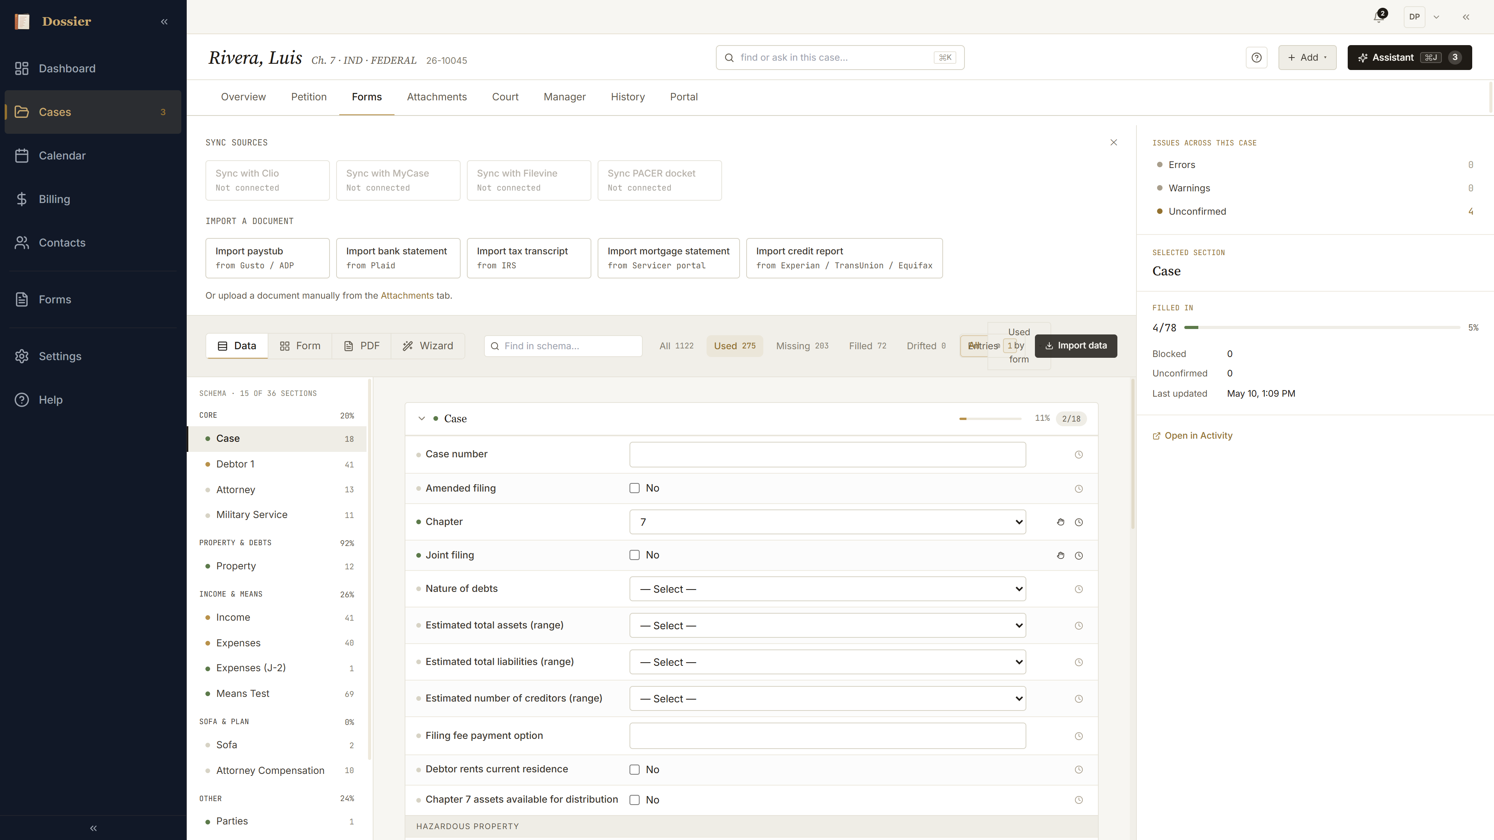Click the Case number input field
This screenshot has height=840, width=1494.
click(828, 455)
